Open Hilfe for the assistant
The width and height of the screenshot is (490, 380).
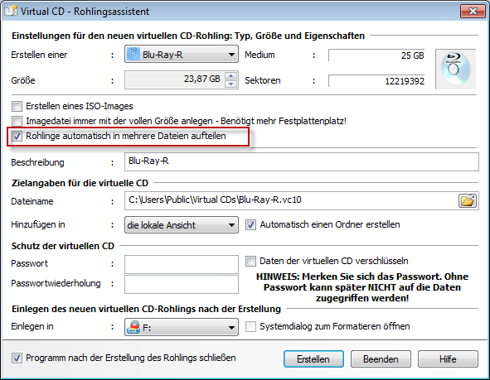pyautogui.click(x=448, y=359)
